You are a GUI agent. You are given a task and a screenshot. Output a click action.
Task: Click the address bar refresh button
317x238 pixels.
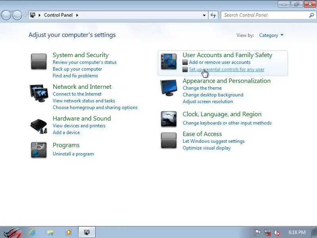pos(213,15)
